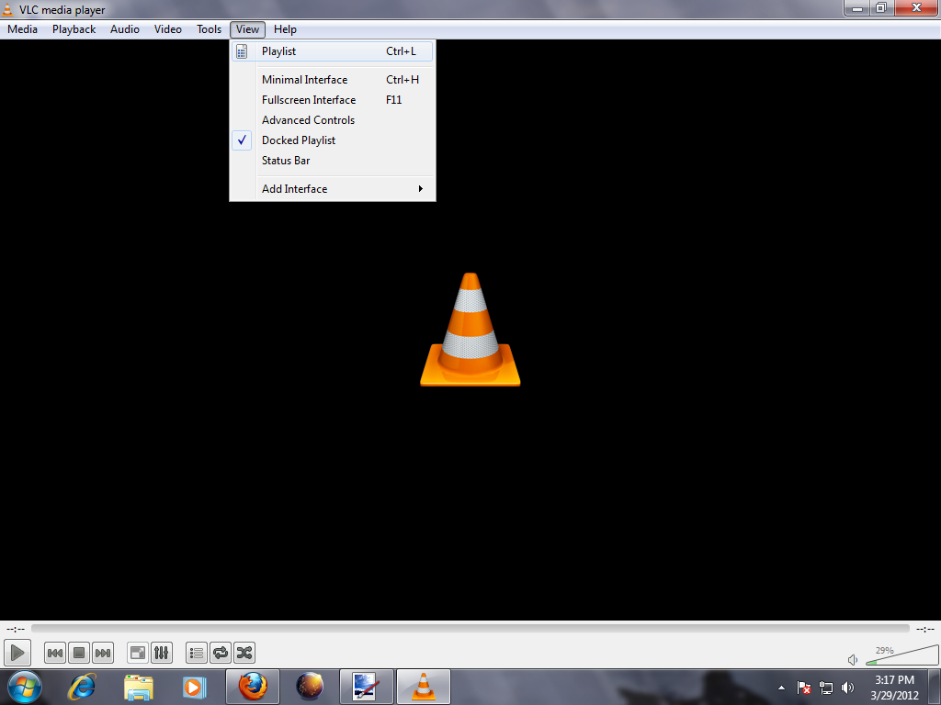Open system volume speaker icon in tray

[847, 688]
